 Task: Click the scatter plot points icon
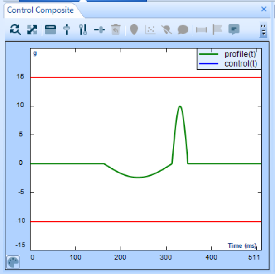(x=150, y=30)
